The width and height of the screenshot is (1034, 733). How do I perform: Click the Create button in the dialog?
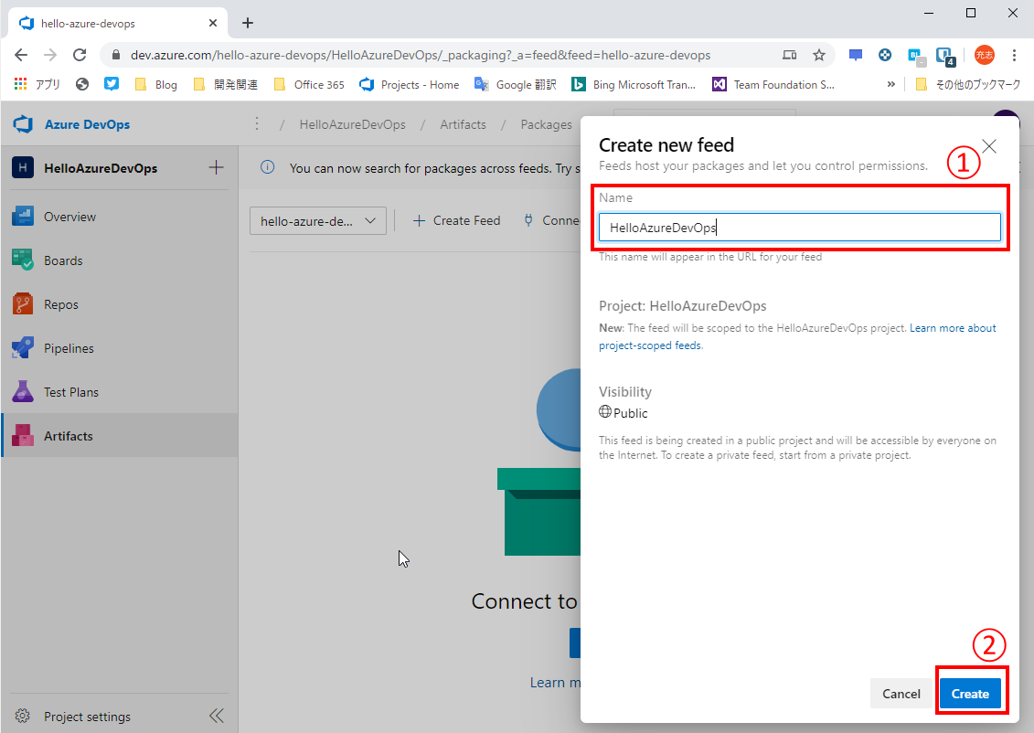click(971, 693)
